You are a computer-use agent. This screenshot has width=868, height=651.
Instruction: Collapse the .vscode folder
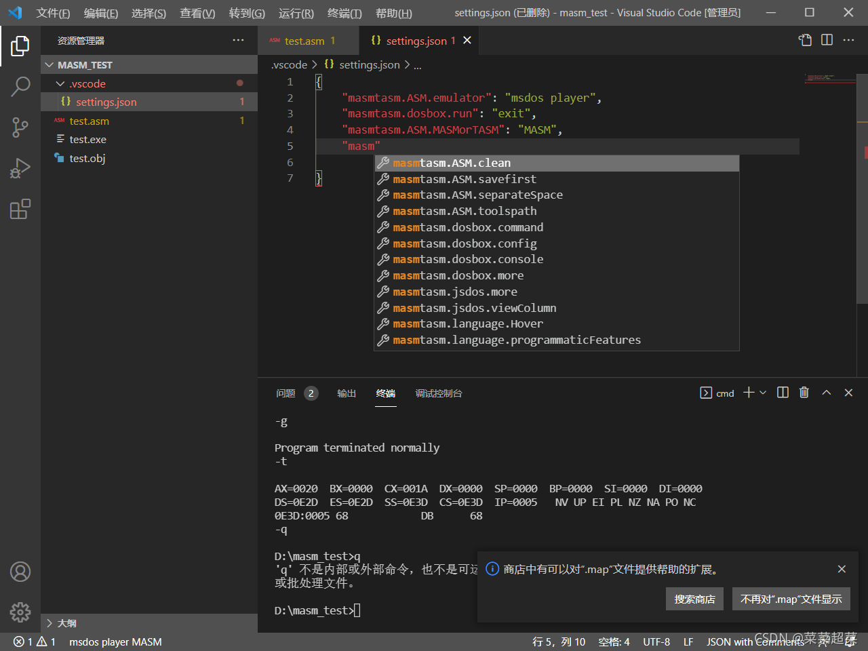tap(149, 83)
